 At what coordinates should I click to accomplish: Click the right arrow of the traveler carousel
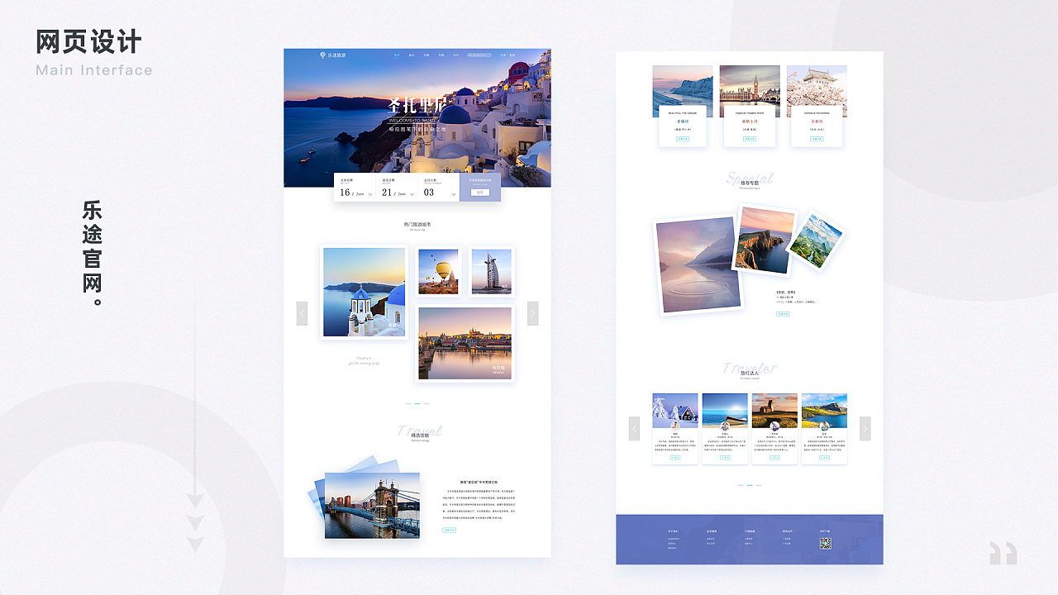(x=865, y=428)
